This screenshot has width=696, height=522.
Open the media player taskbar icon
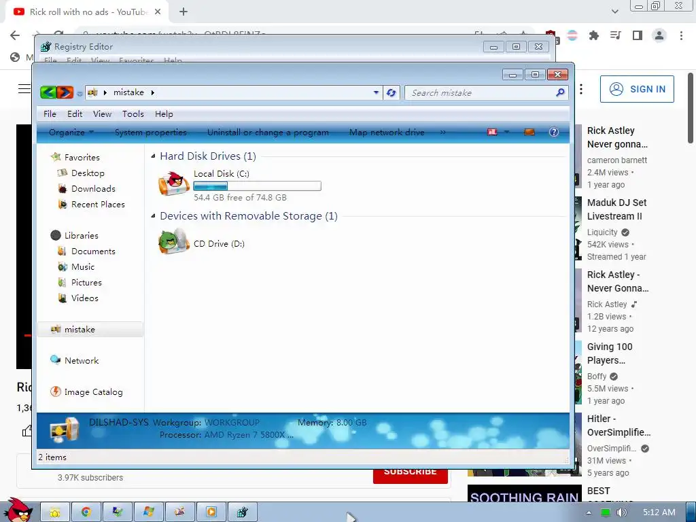(211, 512)
